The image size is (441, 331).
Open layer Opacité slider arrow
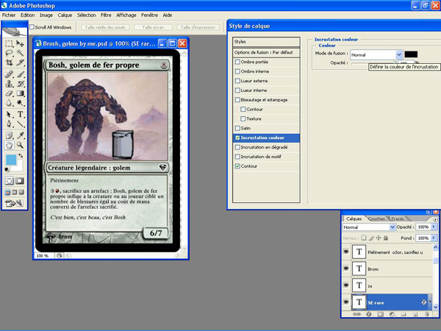434,227
